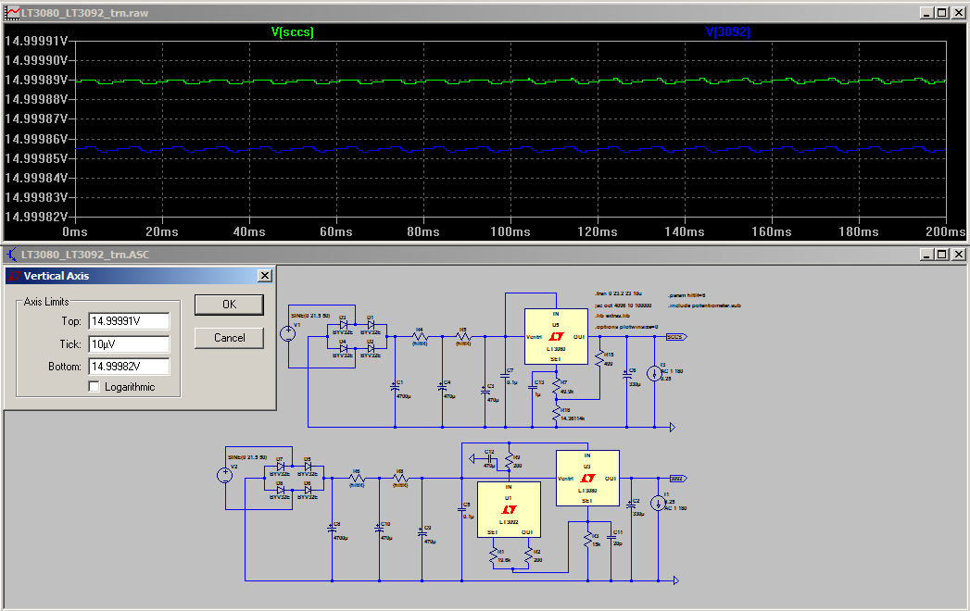Click the .include potentiometer.sub directive
This screenshot has height=611, width=970.
[704, 305]
